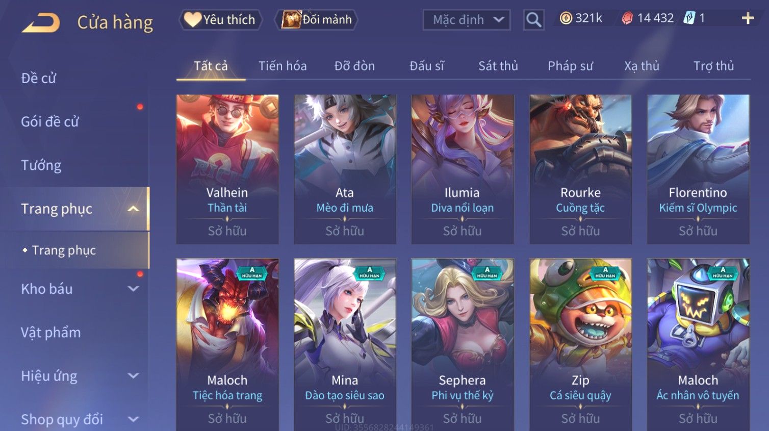This screenshot has width=769, height=431.
Task: Click the red ruby currency icon
Action: [627, 18]
